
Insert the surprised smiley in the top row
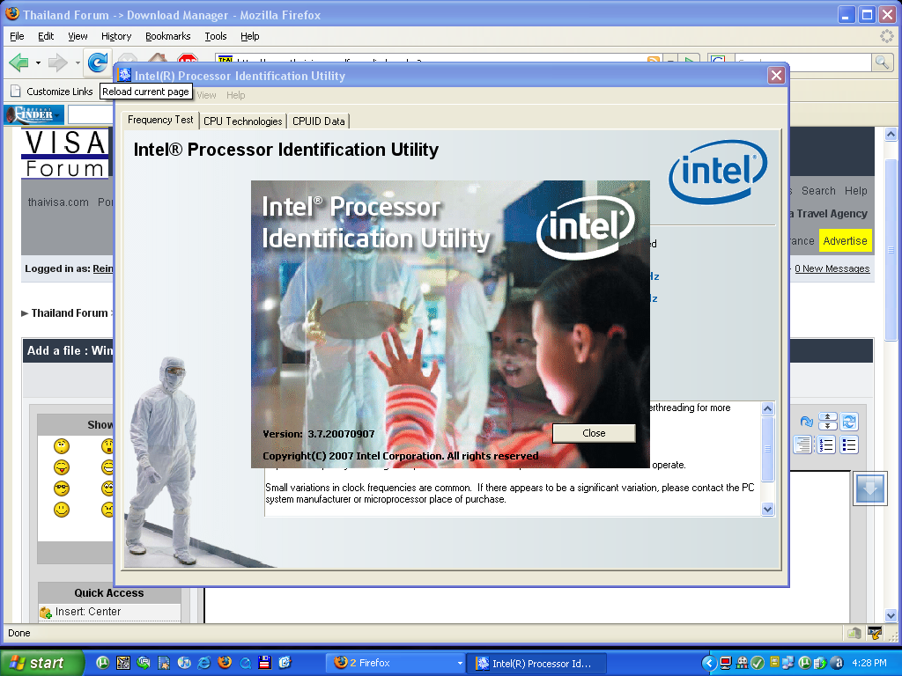[x=107, y=446]
